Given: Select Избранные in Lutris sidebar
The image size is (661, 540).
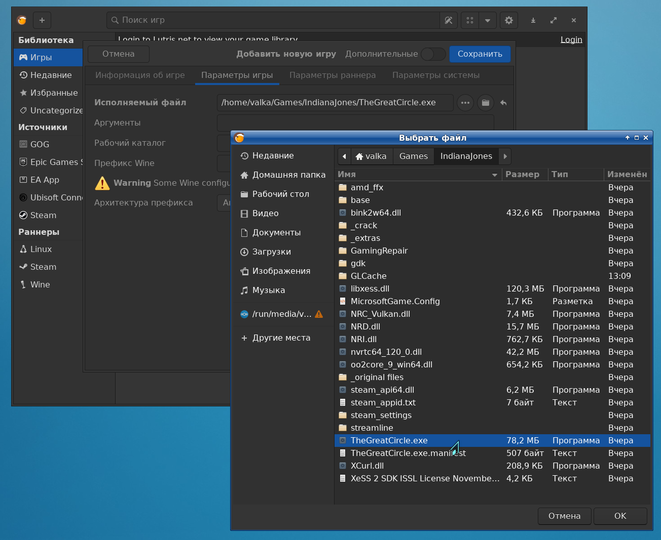Looking at the screenshot, I should (48, 93).
